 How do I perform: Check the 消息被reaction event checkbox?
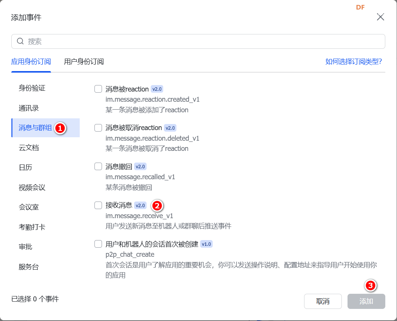coord(98,89)
